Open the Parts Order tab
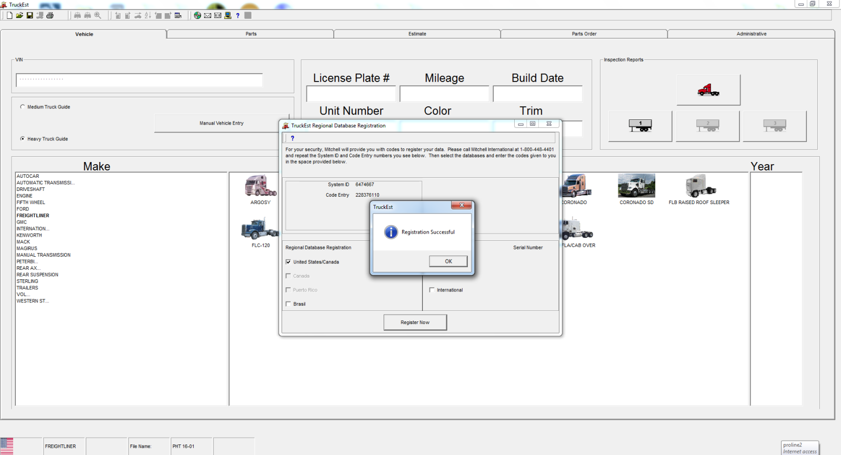Viewport: 841px width, 455px height. click(584, 34)
